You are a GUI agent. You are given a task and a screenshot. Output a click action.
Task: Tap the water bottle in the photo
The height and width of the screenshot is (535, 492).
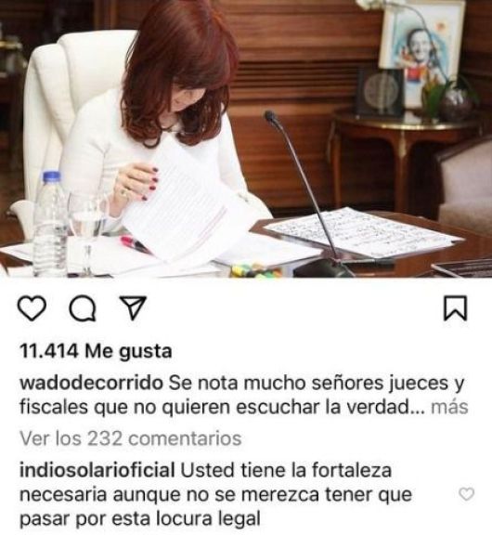50,224
